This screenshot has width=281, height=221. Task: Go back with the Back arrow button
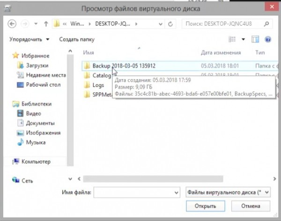pyautogui.click(x=12, y=24)
